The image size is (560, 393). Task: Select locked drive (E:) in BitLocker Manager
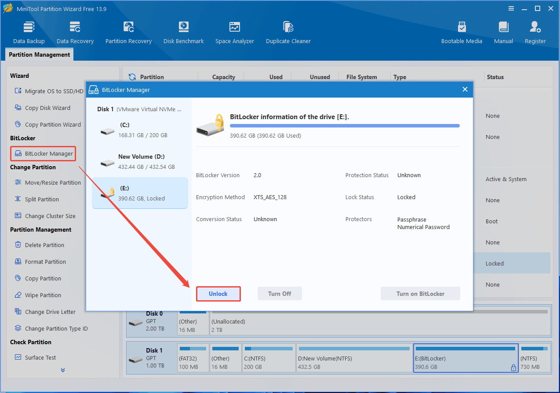click(140, 193)
